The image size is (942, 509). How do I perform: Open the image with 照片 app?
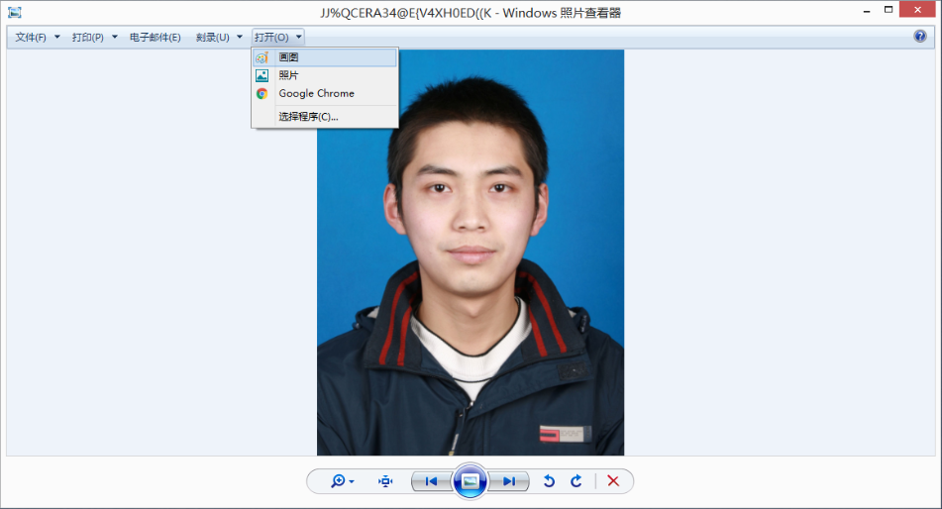tap(325, 75)
